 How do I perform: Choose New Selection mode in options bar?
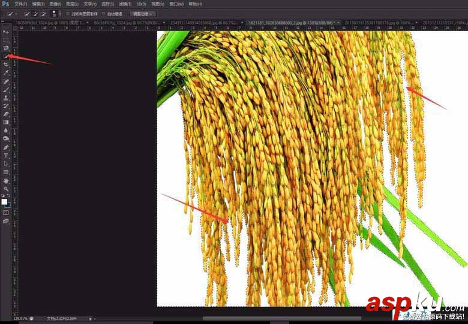(x=27, y=14)
